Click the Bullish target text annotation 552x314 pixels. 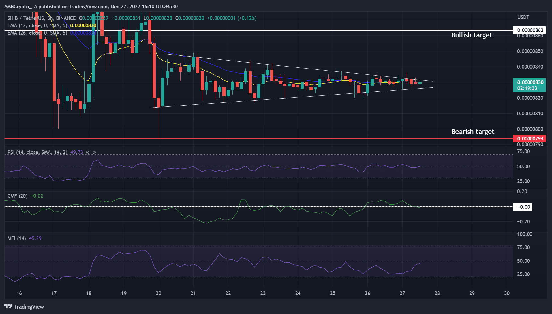[472, 35]
